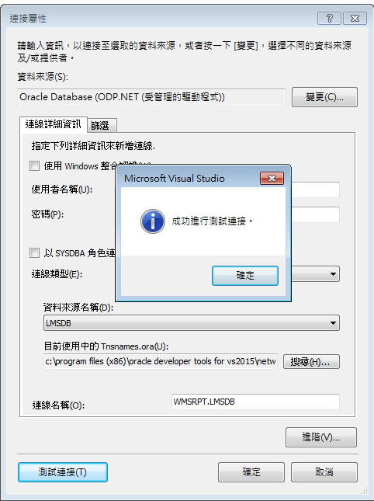The image size is (374, 501).
Task: Click the help question mark icon
Action: click(x=329, y=18)
